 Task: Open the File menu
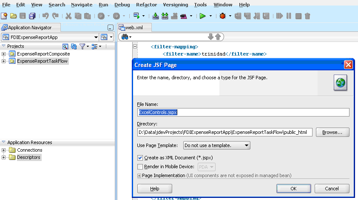pyautogui.click(x=6, y=5)
